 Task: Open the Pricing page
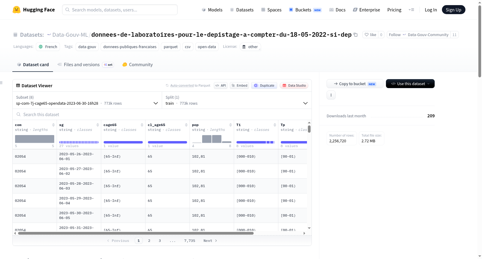pyautogui.click(x=394, y=10)
